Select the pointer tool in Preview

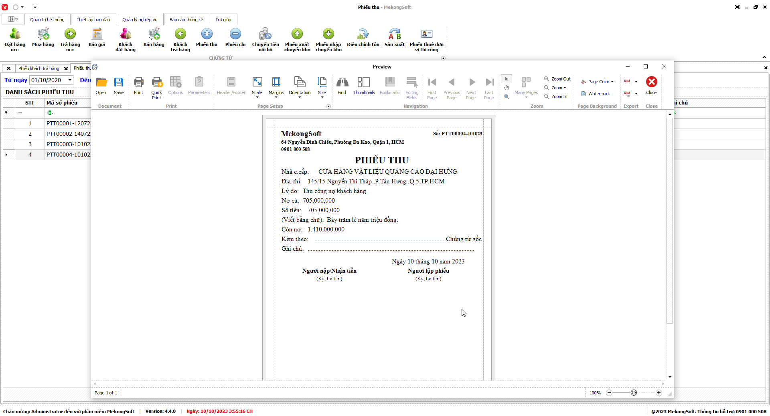point(507,79)
